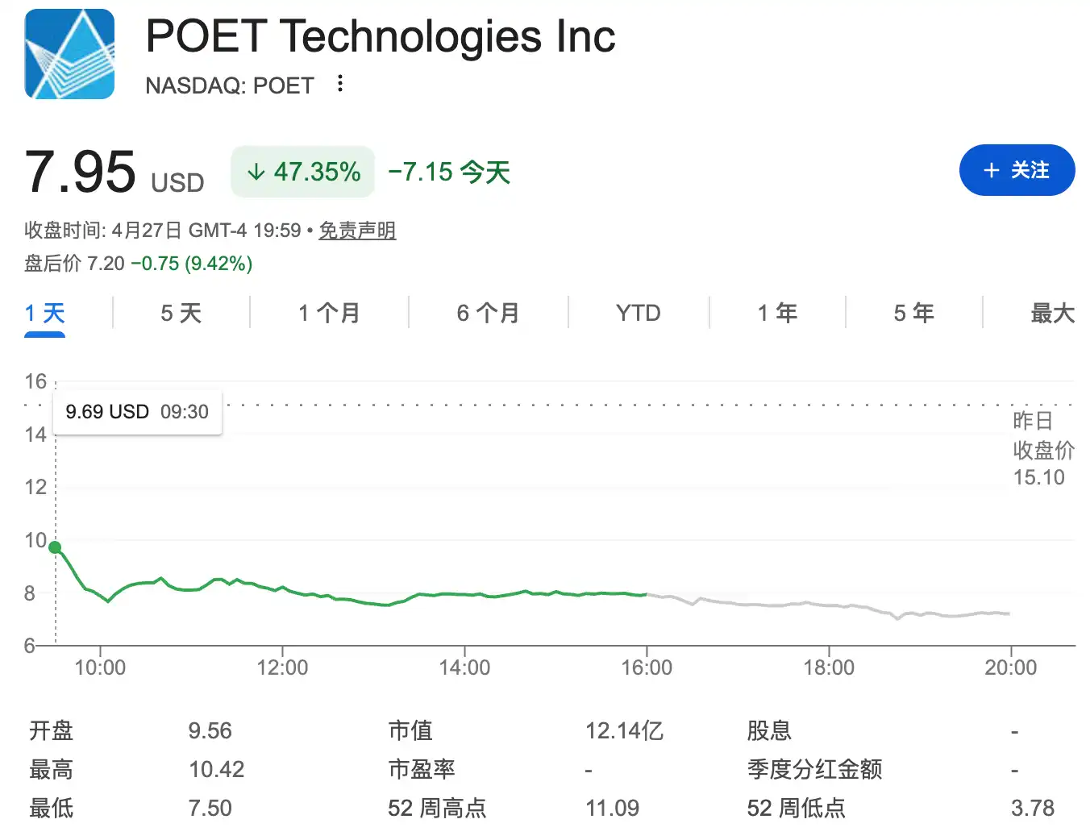Click the currently active 1天 tab
Screen dimensions: 1090x840
pos(44,313)
